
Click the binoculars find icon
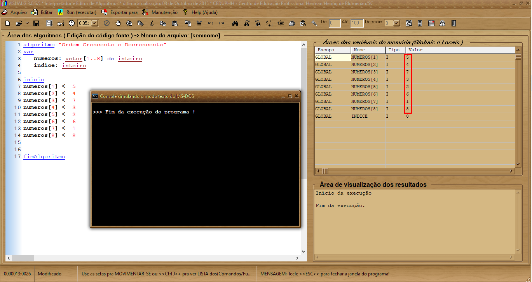click(x=235, y=23)
